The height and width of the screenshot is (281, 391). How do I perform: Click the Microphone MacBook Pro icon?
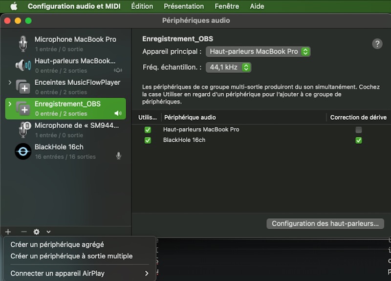coord(23,44)
